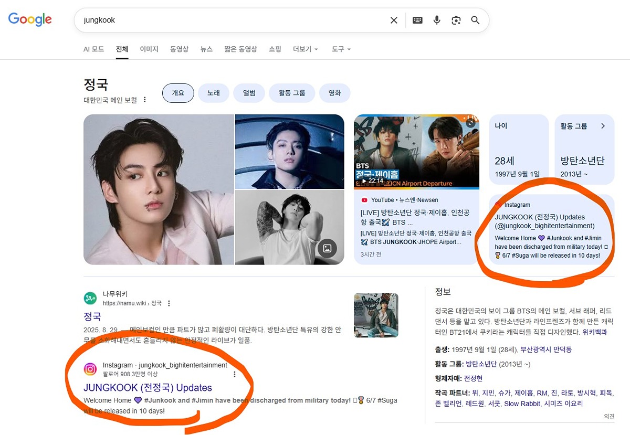Open the on-screen keyboard input tool

417,20
